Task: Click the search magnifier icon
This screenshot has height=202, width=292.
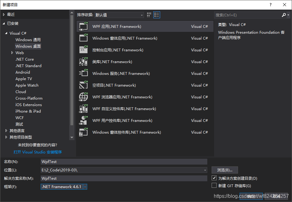Action: (284, 15)
